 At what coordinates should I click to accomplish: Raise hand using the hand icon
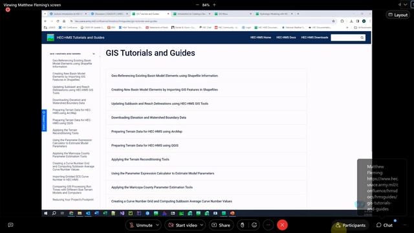point(242,225)
